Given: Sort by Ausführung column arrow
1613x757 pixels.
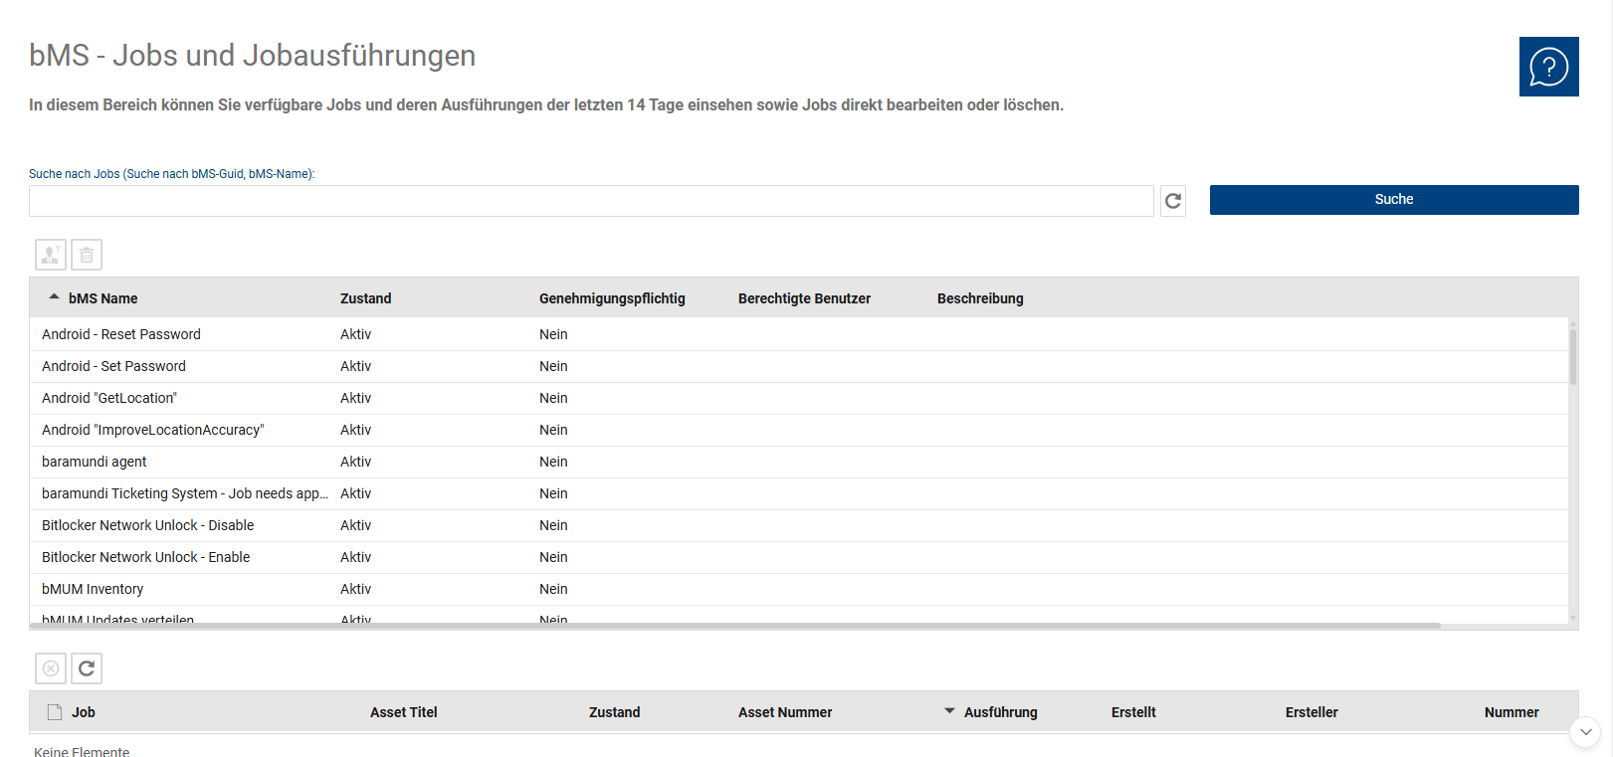Looking at the screenshot, I should (949, 710).
